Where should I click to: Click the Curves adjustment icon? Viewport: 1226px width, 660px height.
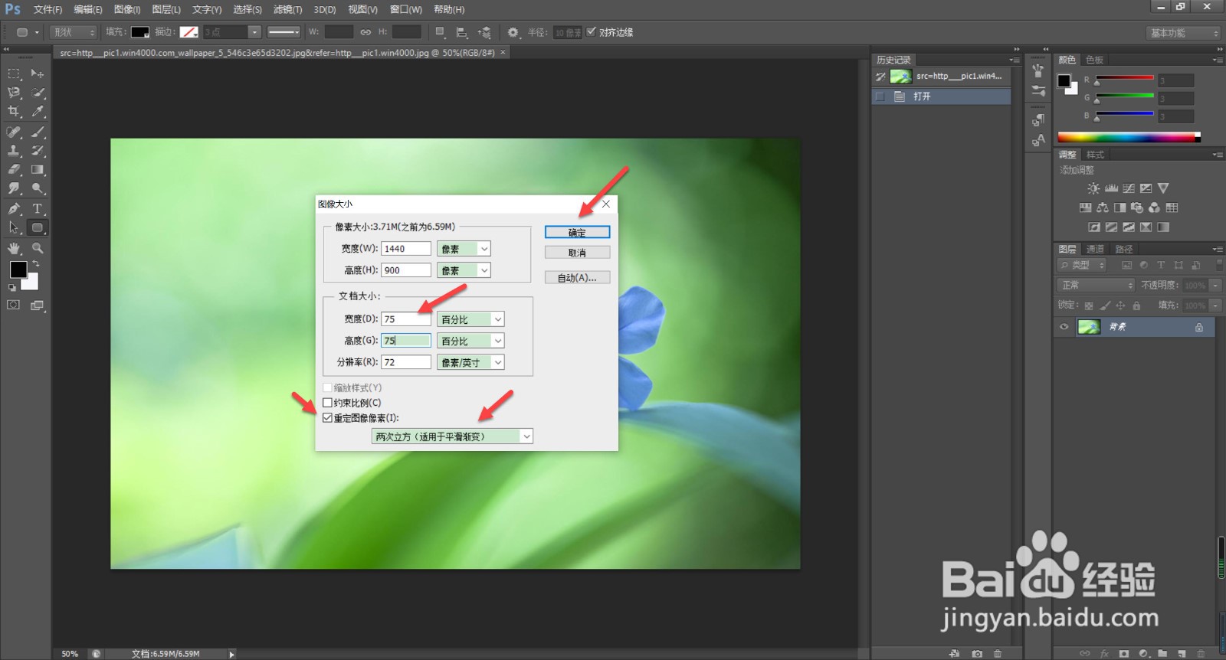tap(1129, 188)
